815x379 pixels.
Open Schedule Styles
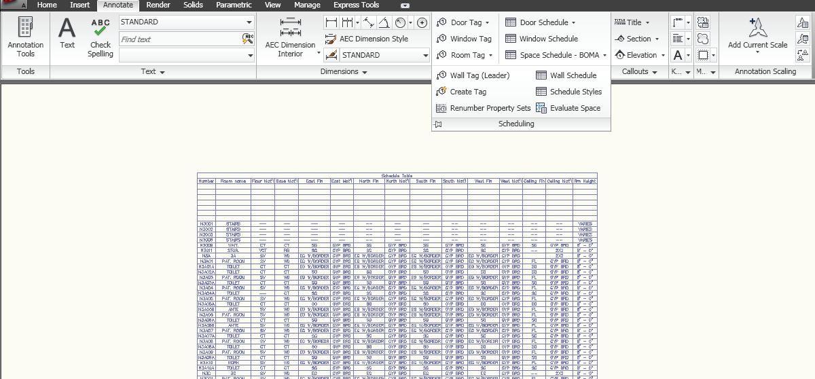click(569, 92)
